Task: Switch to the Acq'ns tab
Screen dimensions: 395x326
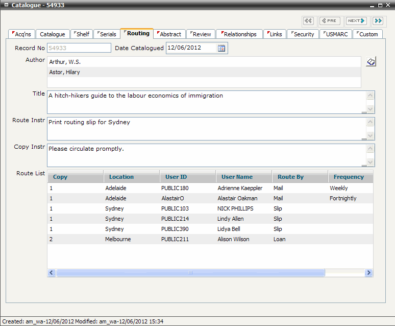Action: click(x=21, y=34)
